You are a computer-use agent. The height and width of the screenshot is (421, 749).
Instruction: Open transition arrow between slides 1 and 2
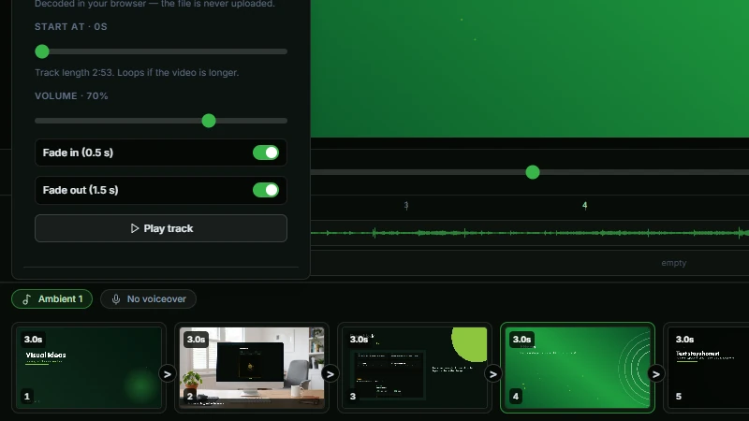(168, 374)
